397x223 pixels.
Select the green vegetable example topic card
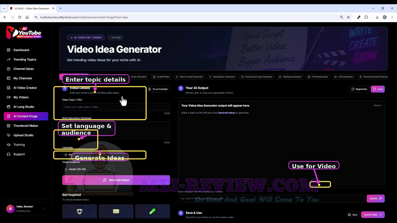[x=152, y=211]
